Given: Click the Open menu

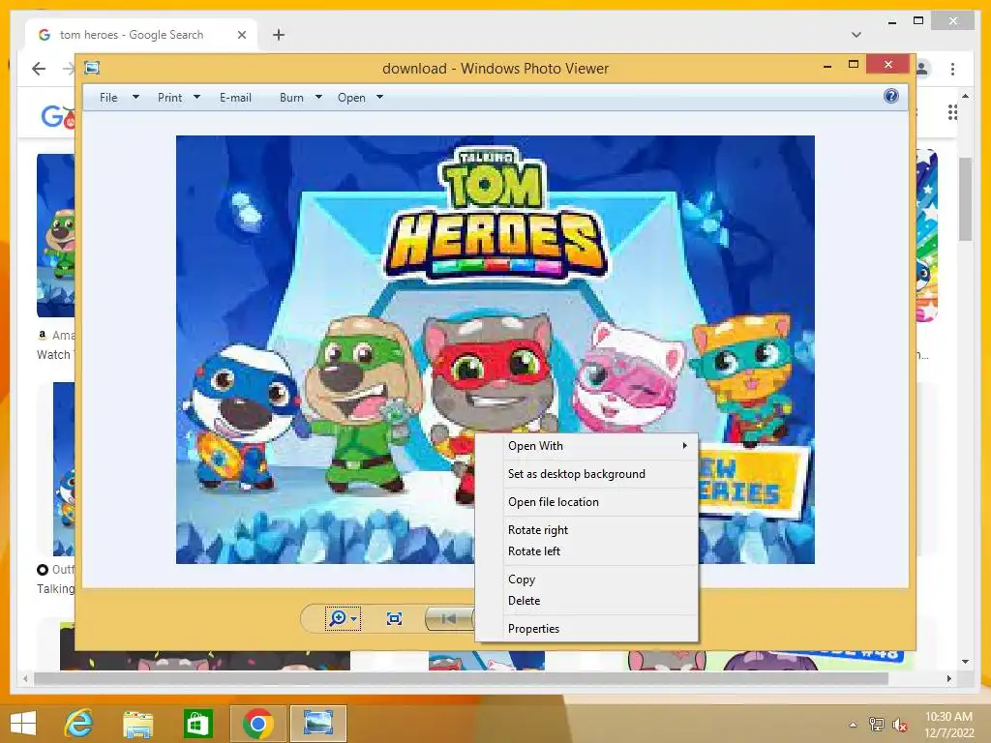Looking at the screenshot, I should point(351,98).
